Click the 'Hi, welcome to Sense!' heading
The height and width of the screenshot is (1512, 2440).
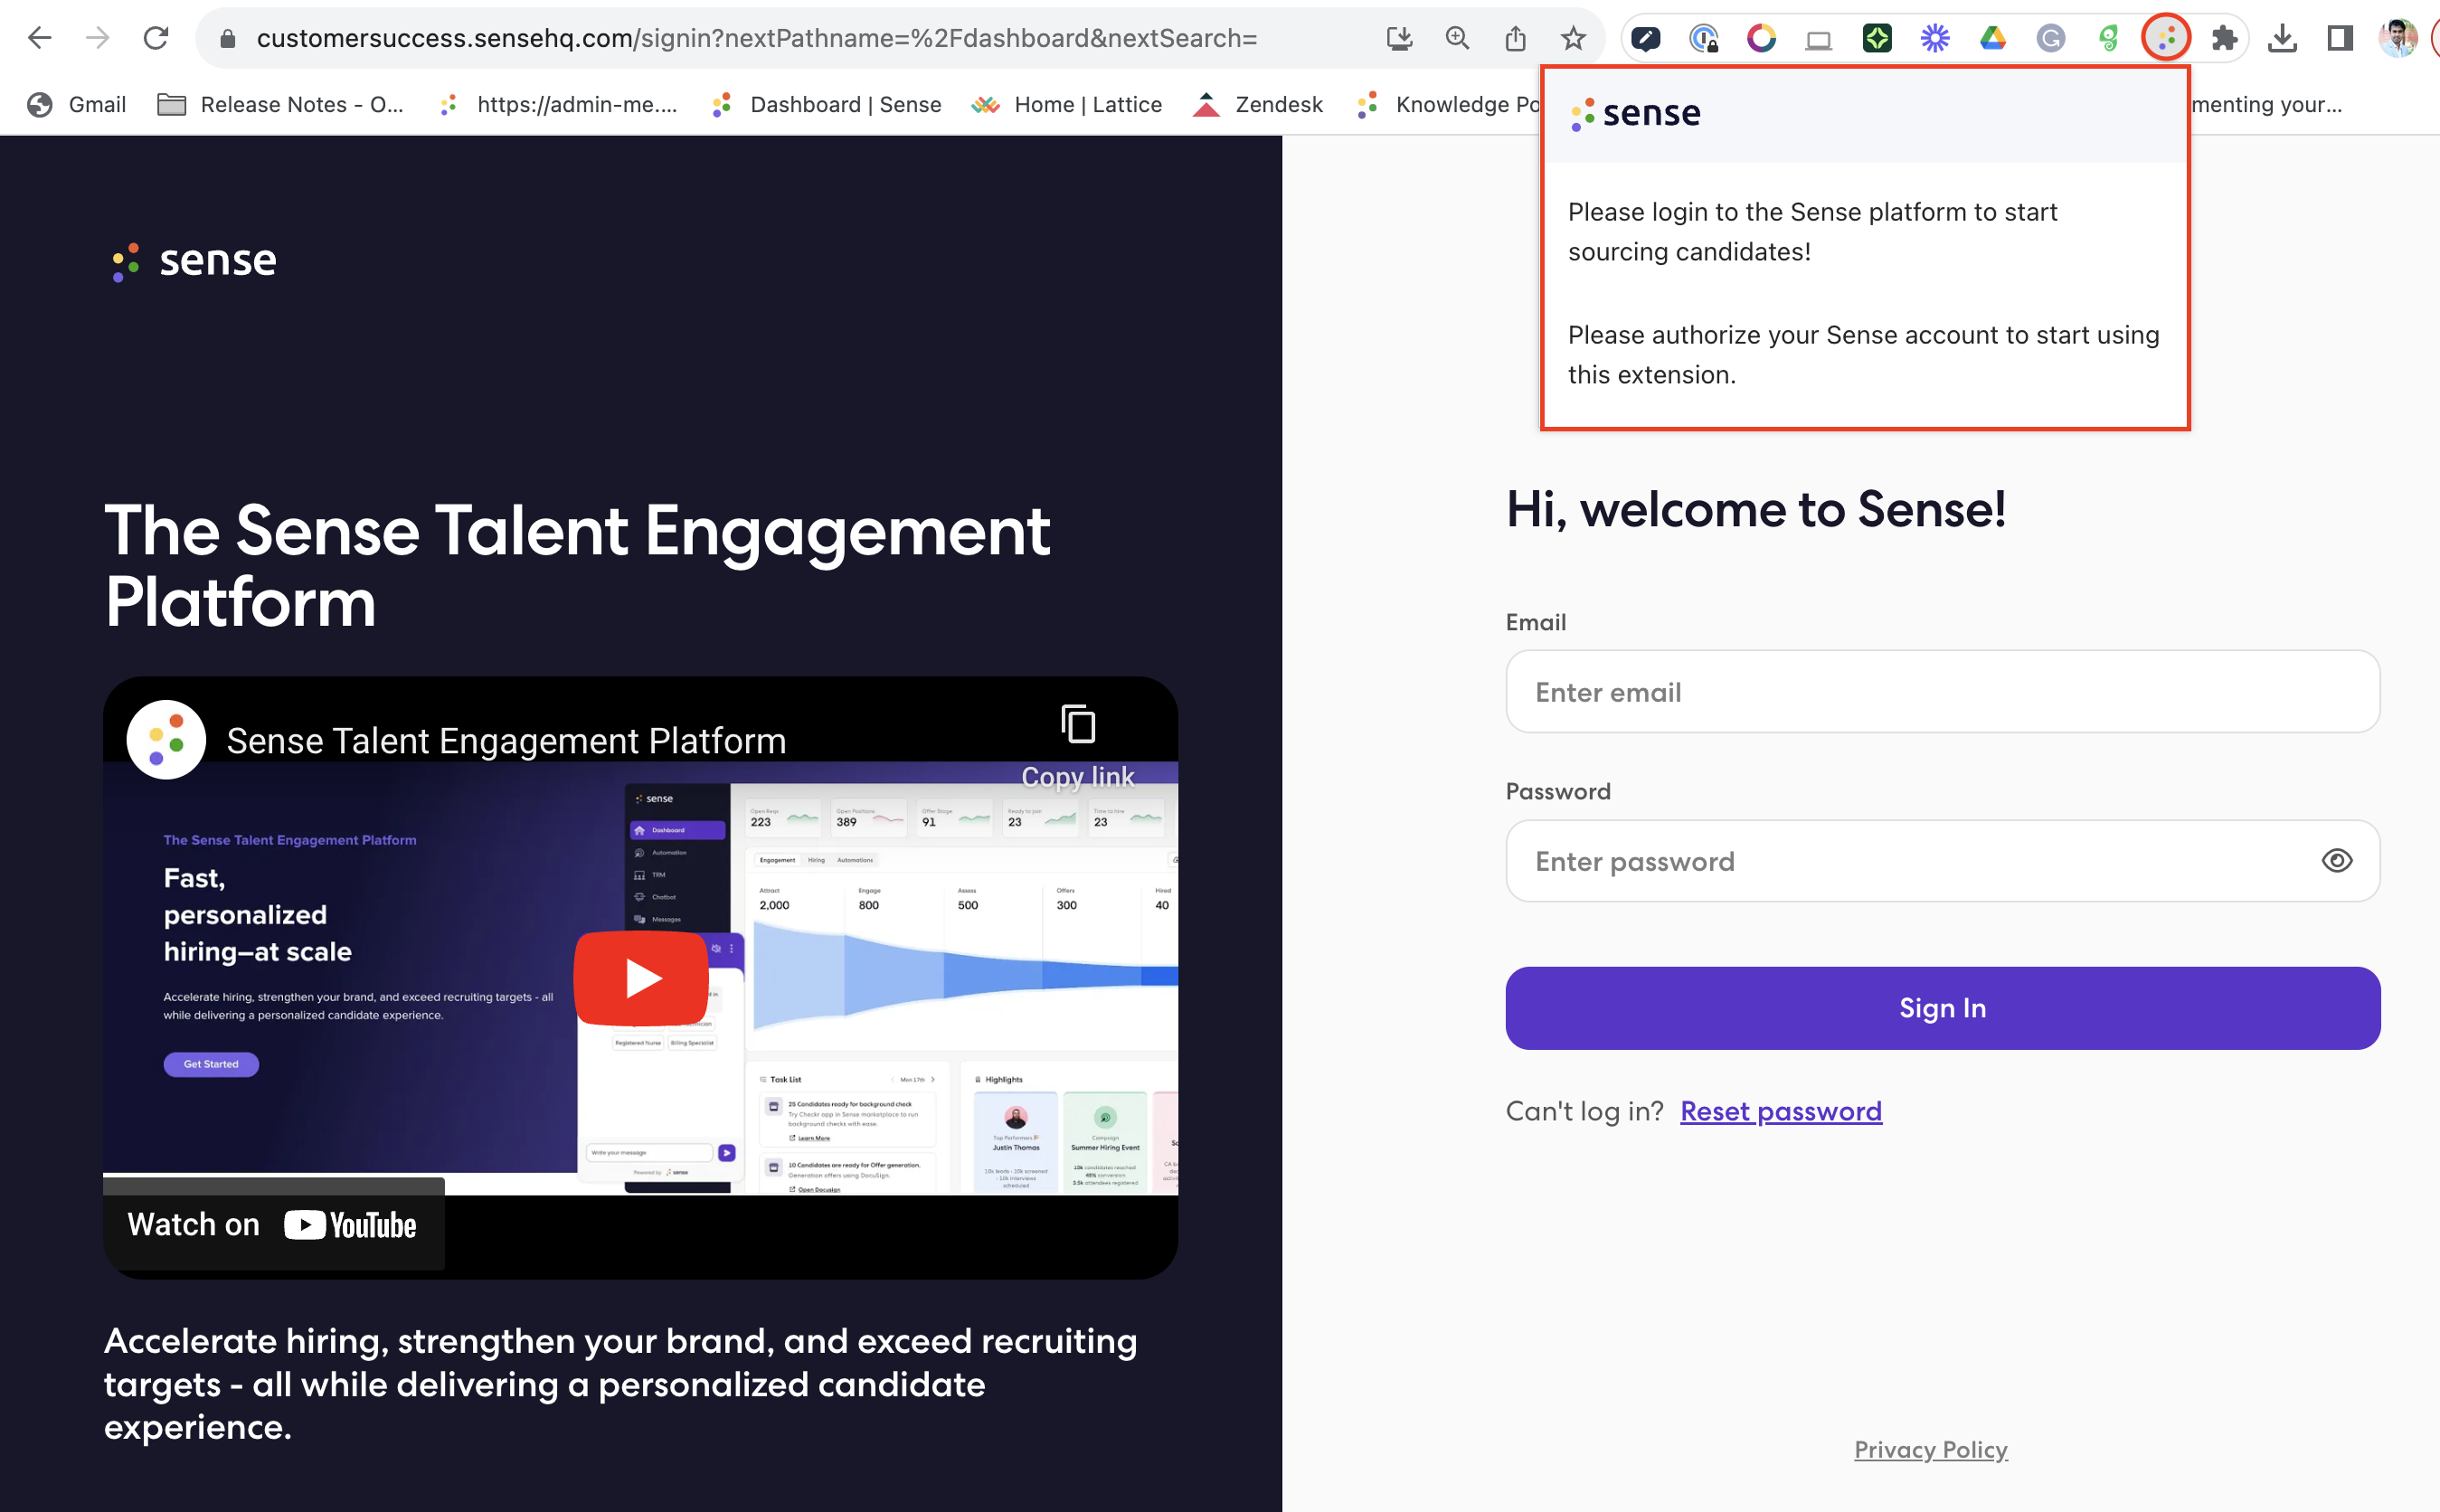click(1756, 509)
